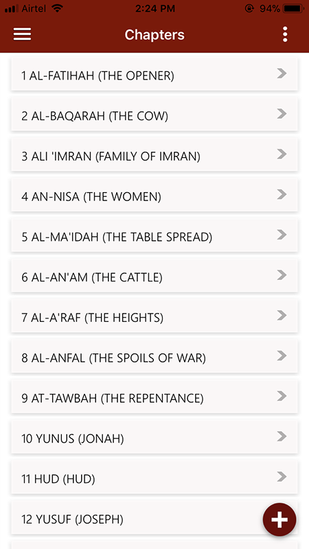Select 5 Al-Ma'idah (The Table Spread)
The height and width of the screenshot is (549, 309).
pyautogui.click(x=154, y=235)
